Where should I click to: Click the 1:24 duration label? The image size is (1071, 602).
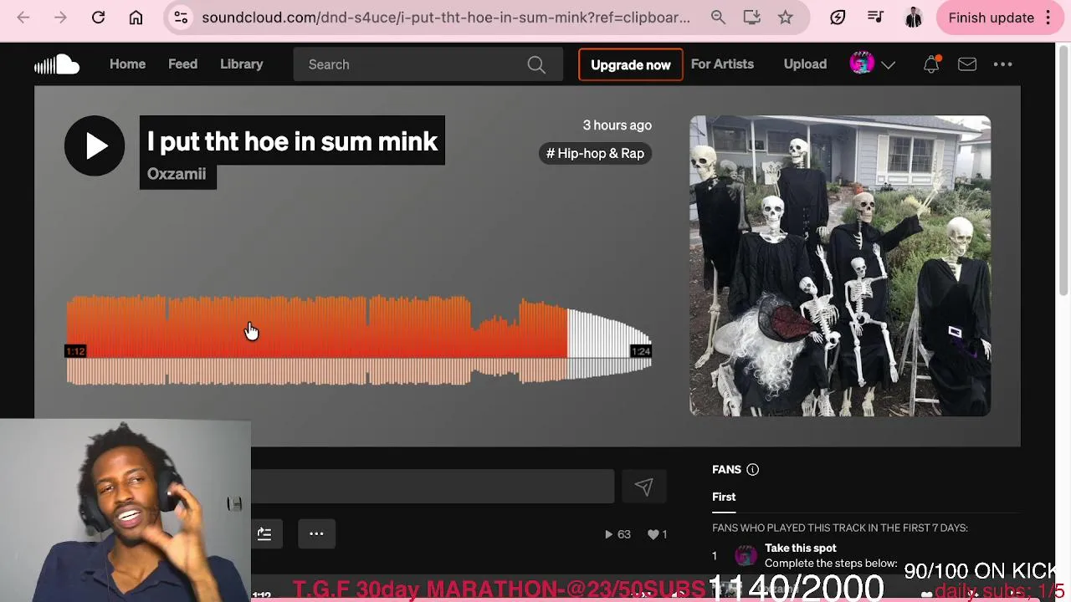point(641,351)
